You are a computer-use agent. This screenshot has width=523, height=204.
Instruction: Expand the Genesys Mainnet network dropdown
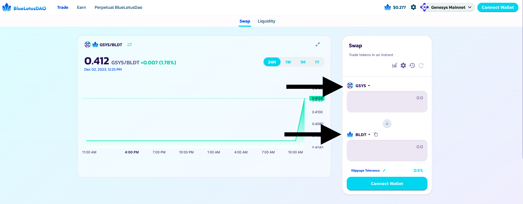tap(447, 7)
